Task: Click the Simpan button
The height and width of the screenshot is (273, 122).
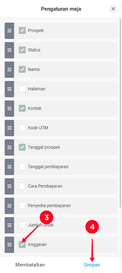Action: [92, 265]
